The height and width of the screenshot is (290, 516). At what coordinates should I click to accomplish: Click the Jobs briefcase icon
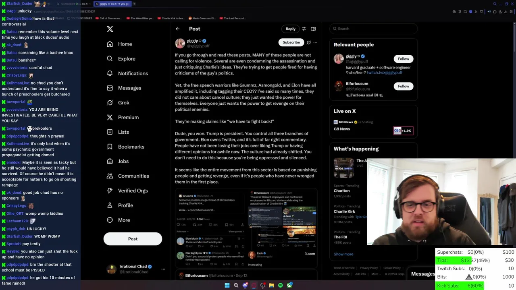(110, 161)
